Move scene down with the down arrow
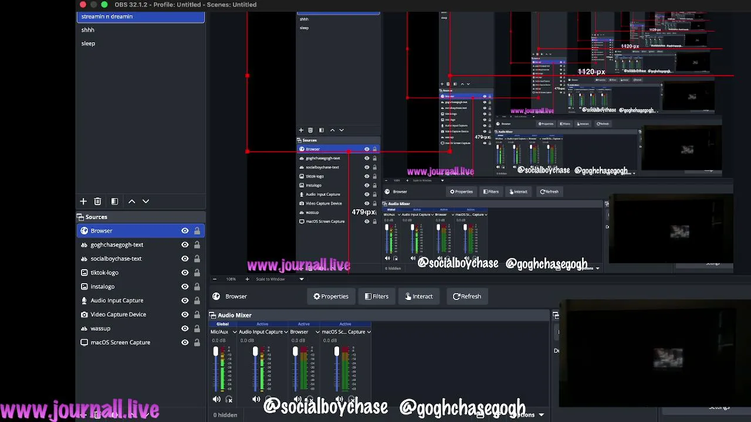This screenshot has width=751, height=422. 146,201
